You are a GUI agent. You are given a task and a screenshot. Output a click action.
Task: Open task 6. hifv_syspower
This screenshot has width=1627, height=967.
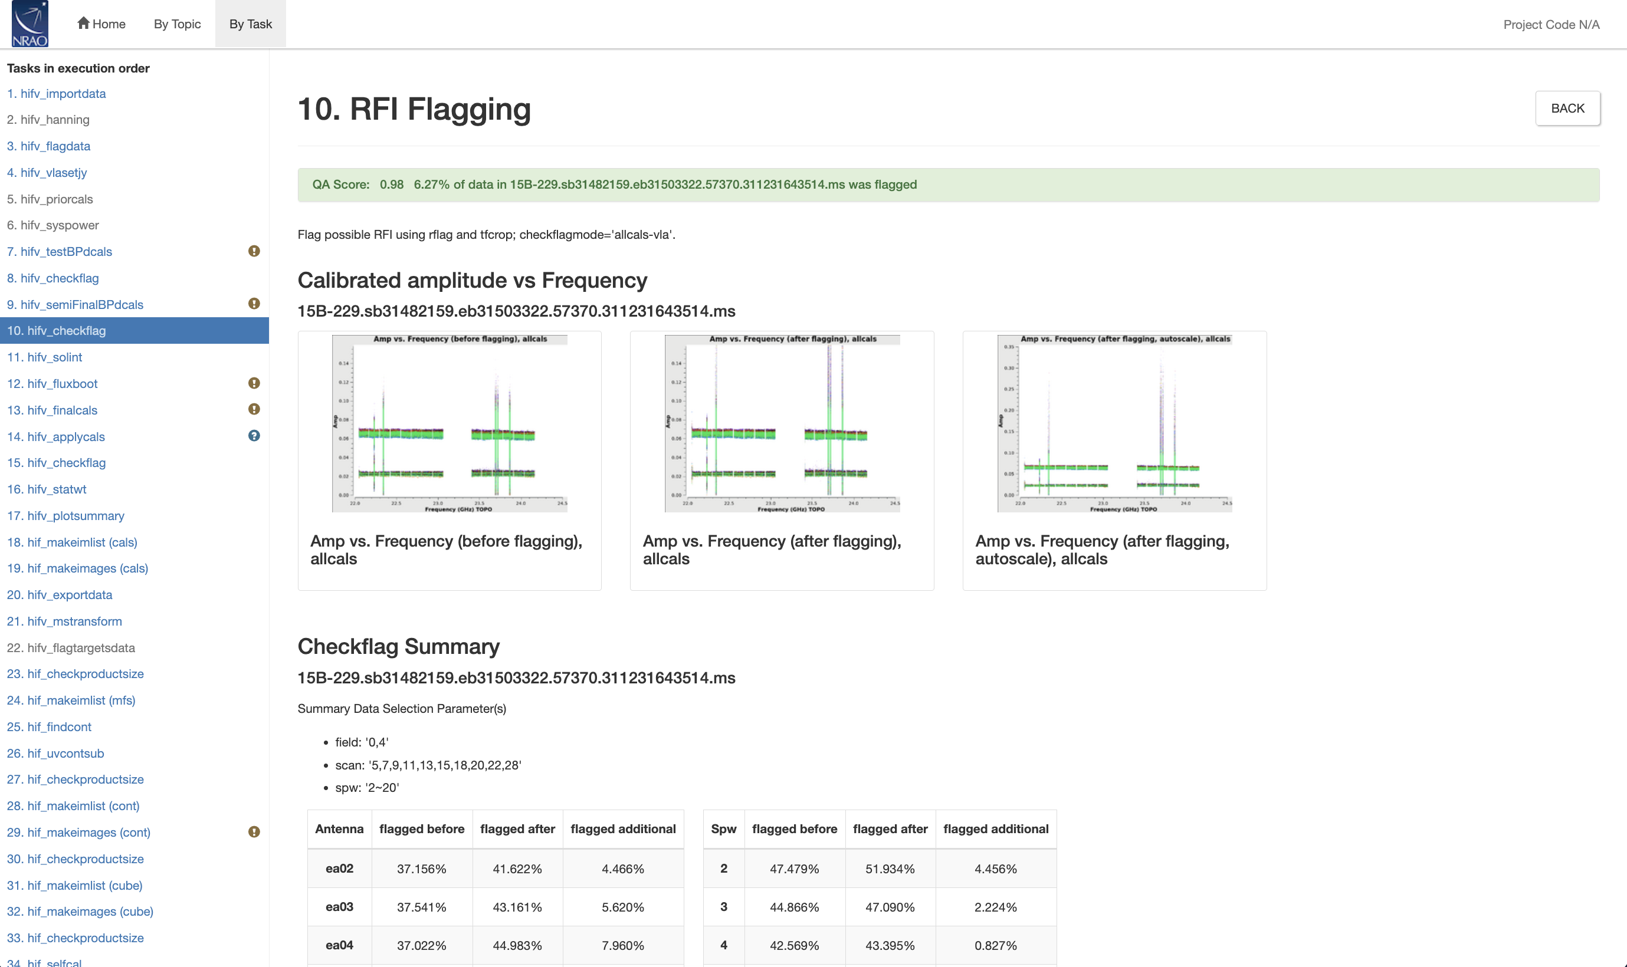click(53, 225)
